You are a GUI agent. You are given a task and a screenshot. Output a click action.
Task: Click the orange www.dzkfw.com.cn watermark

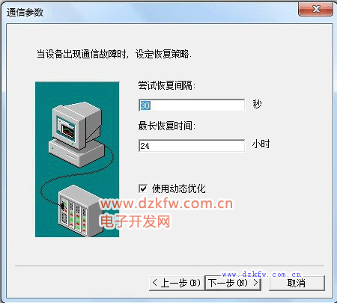pos(166,203)
